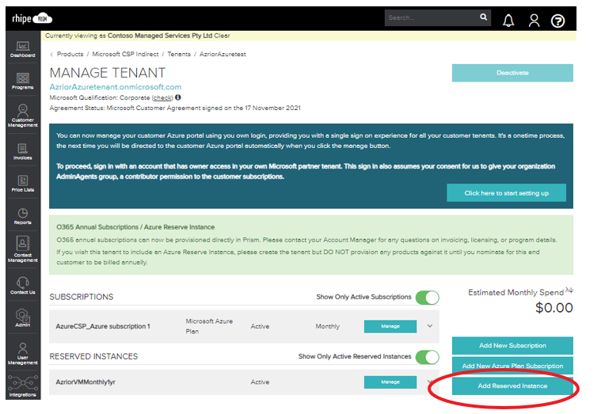Open Programs in the sidebar
Viewport: 605px width, 414px height.
(22, 80)
